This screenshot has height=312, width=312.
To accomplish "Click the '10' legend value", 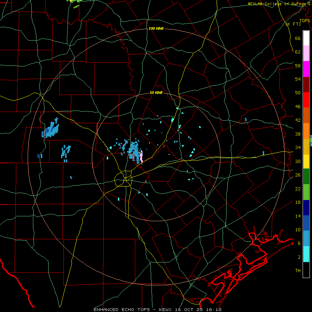I will point(298,229).
